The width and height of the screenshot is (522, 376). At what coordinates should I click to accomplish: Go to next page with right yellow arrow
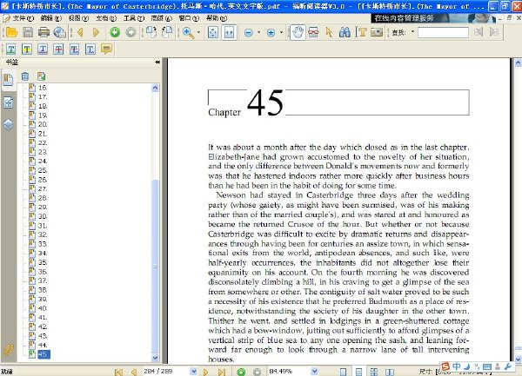point(96,32)
